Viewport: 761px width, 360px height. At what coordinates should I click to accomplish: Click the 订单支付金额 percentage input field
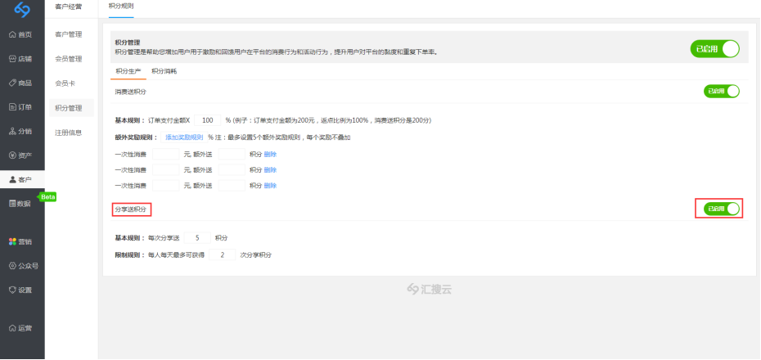point(209,119)
